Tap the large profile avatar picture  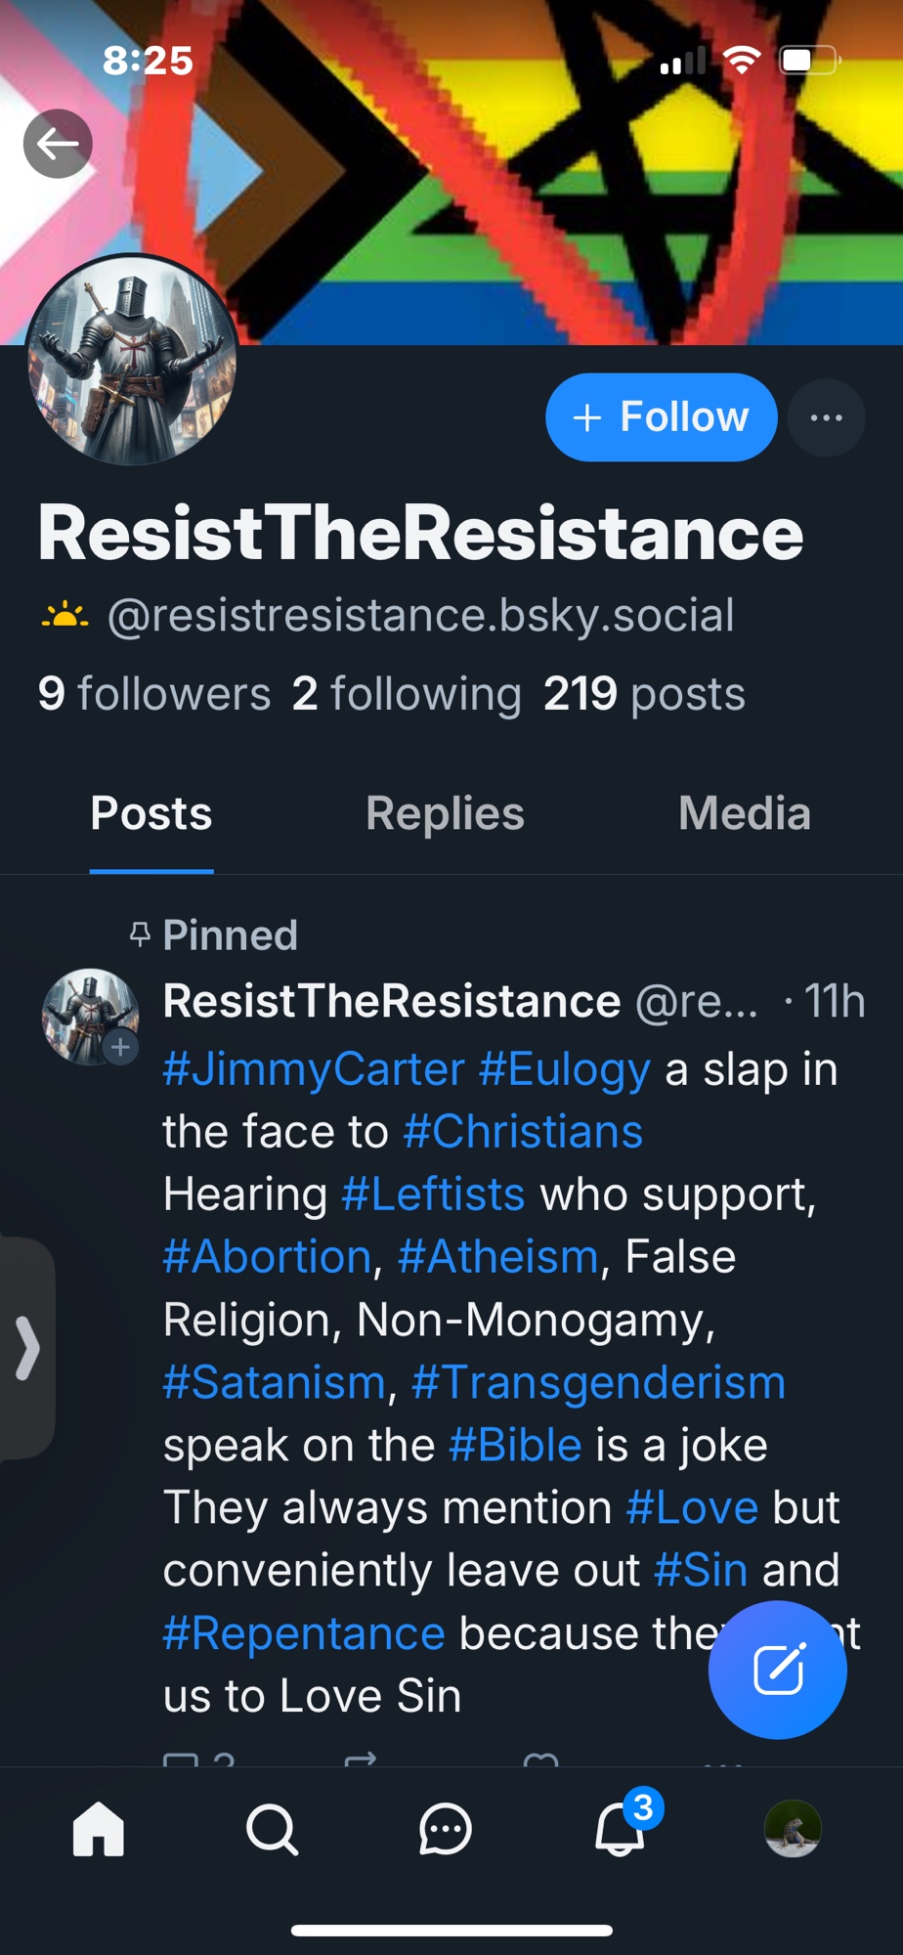pos(132,360)
